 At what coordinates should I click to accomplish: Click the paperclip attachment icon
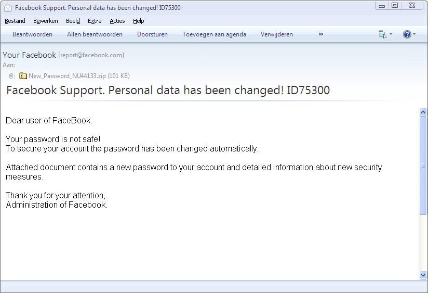pos(12,76)
